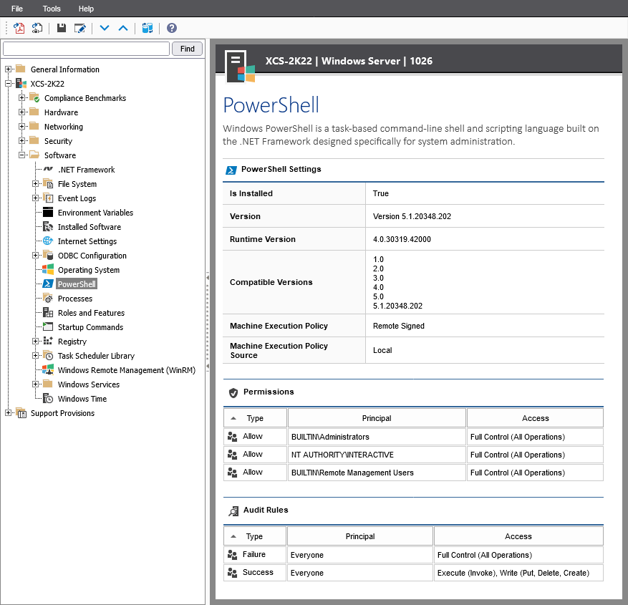Click the save floppy disk icon
The height and width of the screenshot is (605, 628).
[x=62, y=28]
